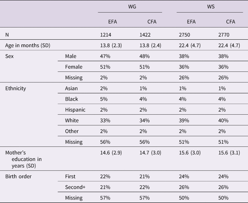Select the sample size value 1214

pos(106,35)
